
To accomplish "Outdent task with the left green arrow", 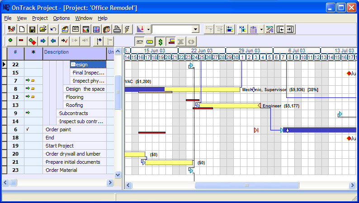I will 53,41.
